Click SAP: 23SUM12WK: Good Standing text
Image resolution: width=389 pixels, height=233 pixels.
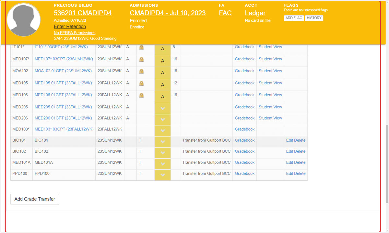click(85, 38)
